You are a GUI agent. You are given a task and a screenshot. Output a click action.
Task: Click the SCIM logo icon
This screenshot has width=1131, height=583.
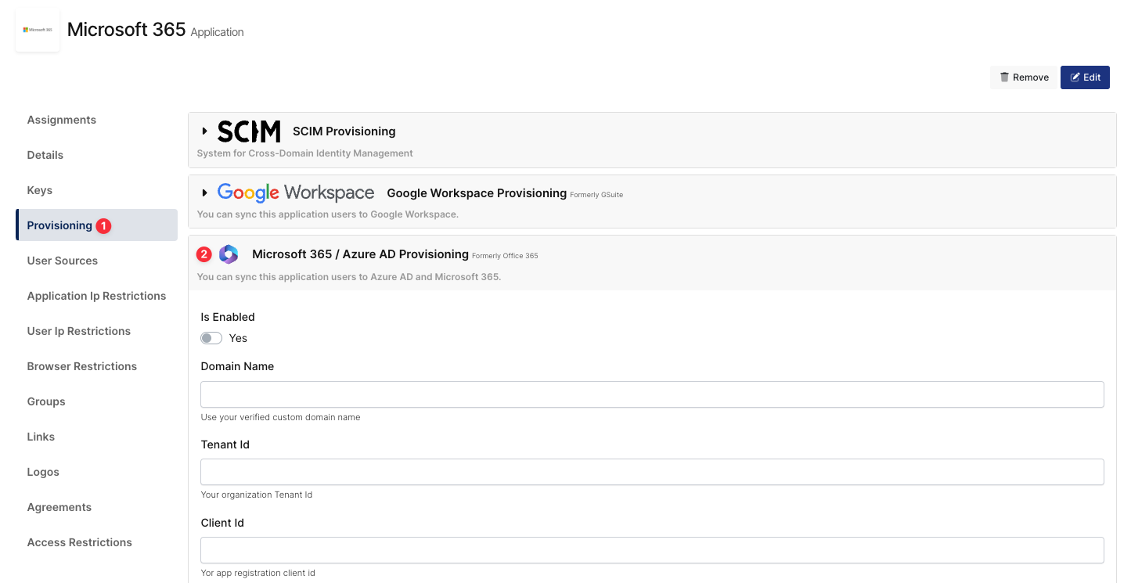[248, 131]
